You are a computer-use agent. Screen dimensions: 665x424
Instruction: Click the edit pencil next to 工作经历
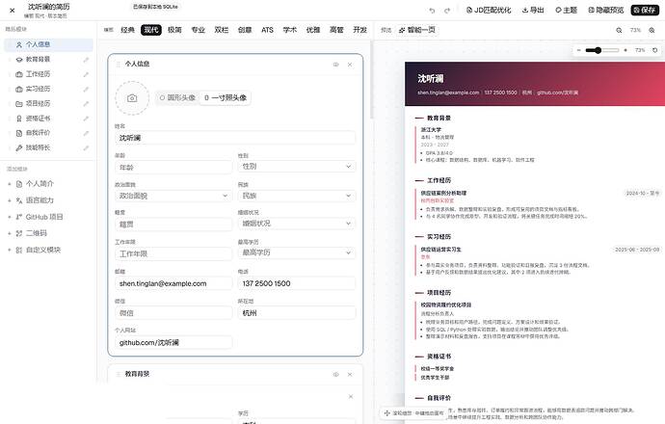tap(86, 74)
